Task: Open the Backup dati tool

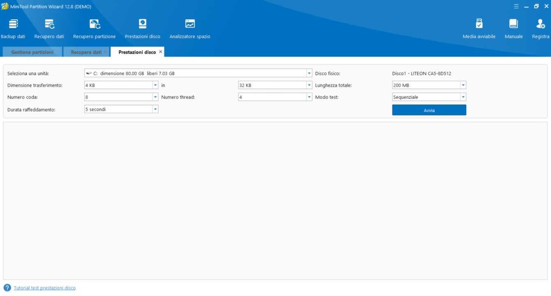Action: tap(13, 29)
